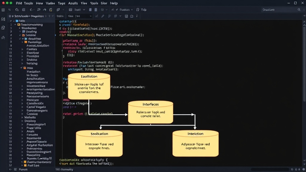The width and height of the screenshot is (306, 172).
Task: Click the Interfaces cylinder diagram node
Action: (151, 112)
